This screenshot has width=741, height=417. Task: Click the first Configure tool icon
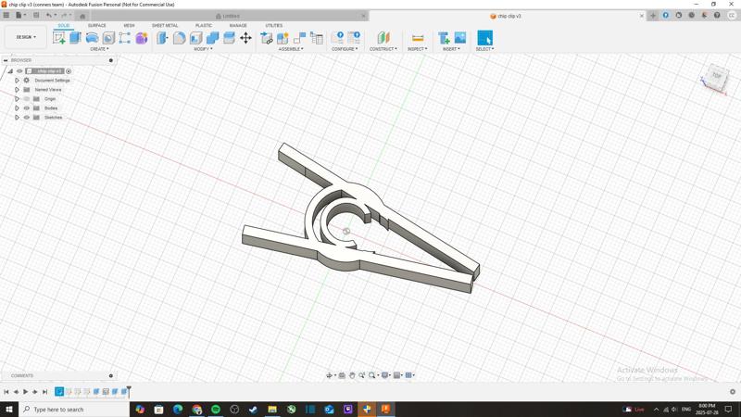point(337,37)
